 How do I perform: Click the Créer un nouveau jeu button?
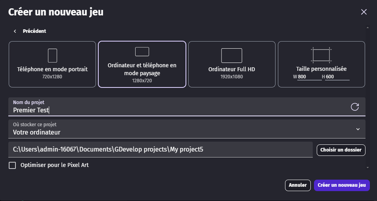click(x=341, y=185)
